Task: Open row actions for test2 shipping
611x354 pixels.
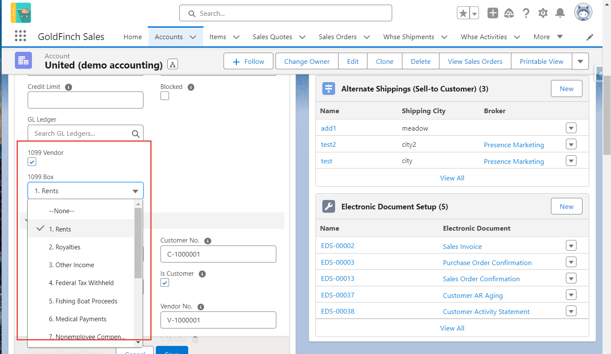Action: 571,144
